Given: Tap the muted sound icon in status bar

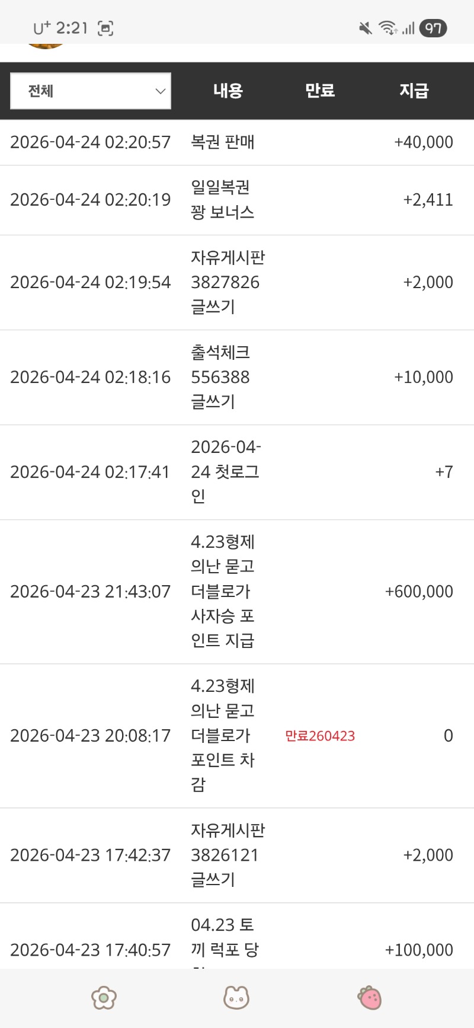Looking at the screenshot, I should (x=366, y=28).
